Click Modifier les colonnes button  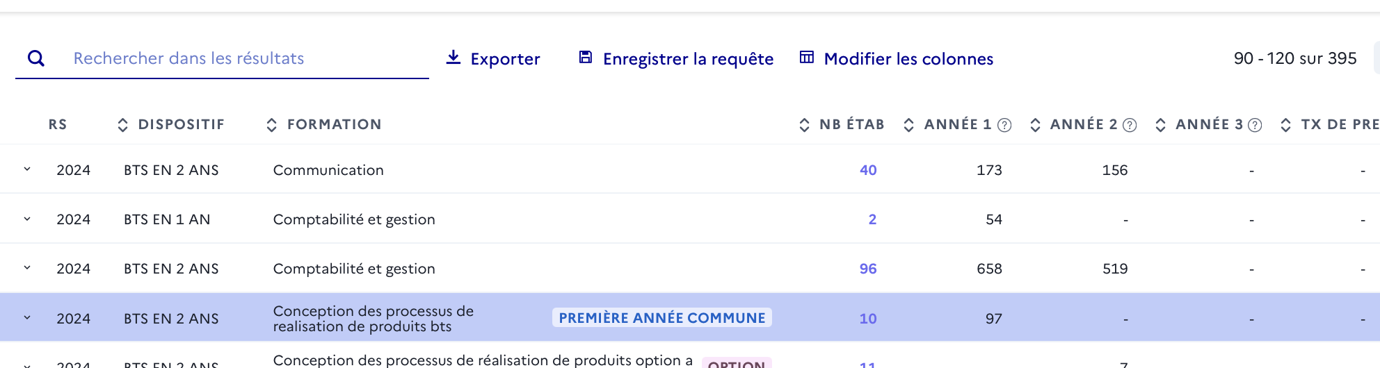(897, 58)
